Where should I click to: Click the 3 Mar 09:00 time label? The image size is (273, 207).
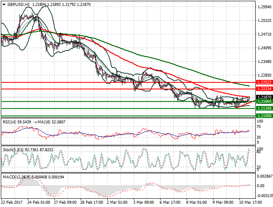[x=144, y=202]
